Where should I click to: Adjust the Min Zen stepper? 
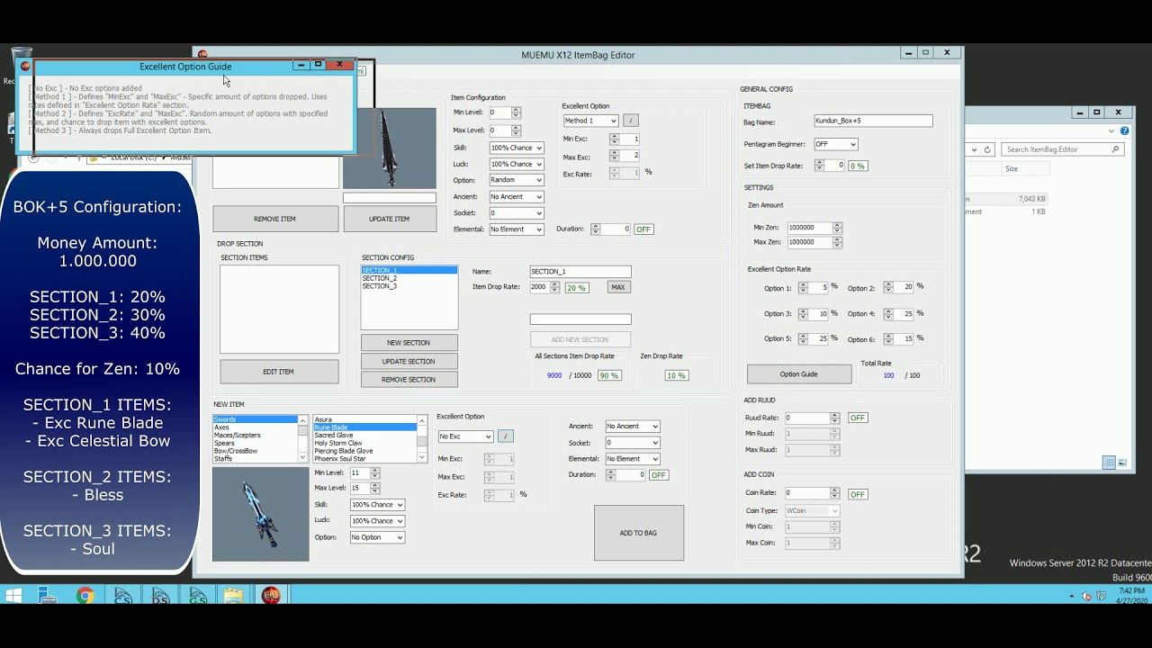[837, 228]
